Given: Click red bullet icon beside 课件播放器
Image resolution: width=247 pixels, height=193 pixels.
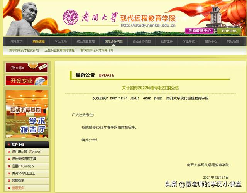Looking at the screenshot, I should coord(9,152).
